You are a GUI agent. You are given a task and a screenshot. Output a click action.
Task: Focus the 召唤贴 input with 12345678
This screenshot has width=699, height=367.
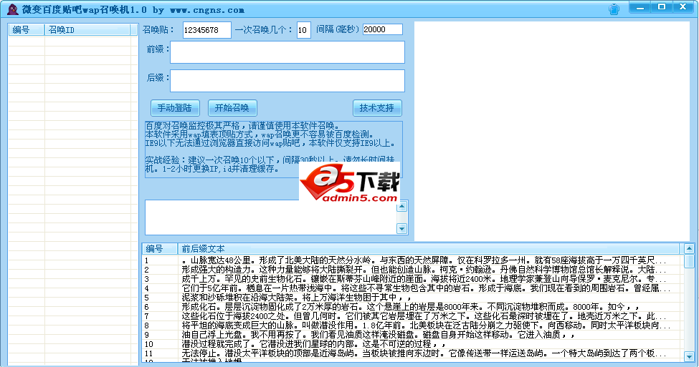pos(207,30)
